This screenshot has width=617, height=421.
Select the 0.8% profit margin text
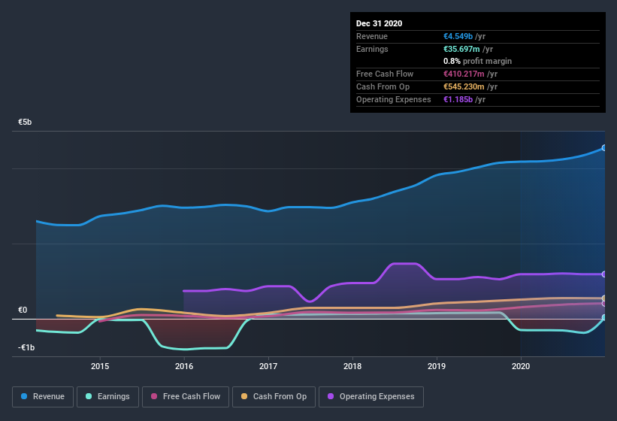pos(478,61)
